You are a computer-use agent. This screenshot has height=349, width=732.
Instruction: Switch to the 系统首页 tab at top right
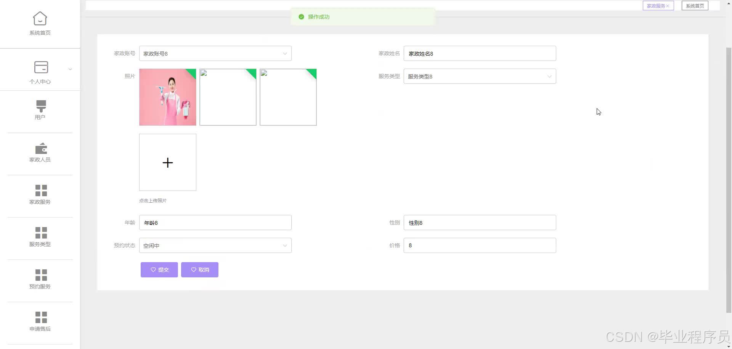(695, 6)
